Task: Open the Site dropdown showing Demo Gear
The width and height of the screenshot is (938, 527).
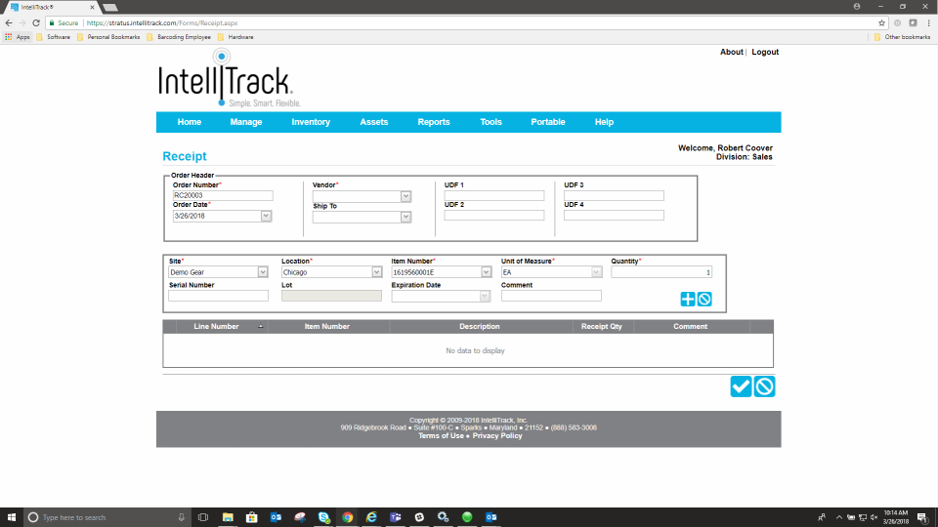Action: pos(263,272)
